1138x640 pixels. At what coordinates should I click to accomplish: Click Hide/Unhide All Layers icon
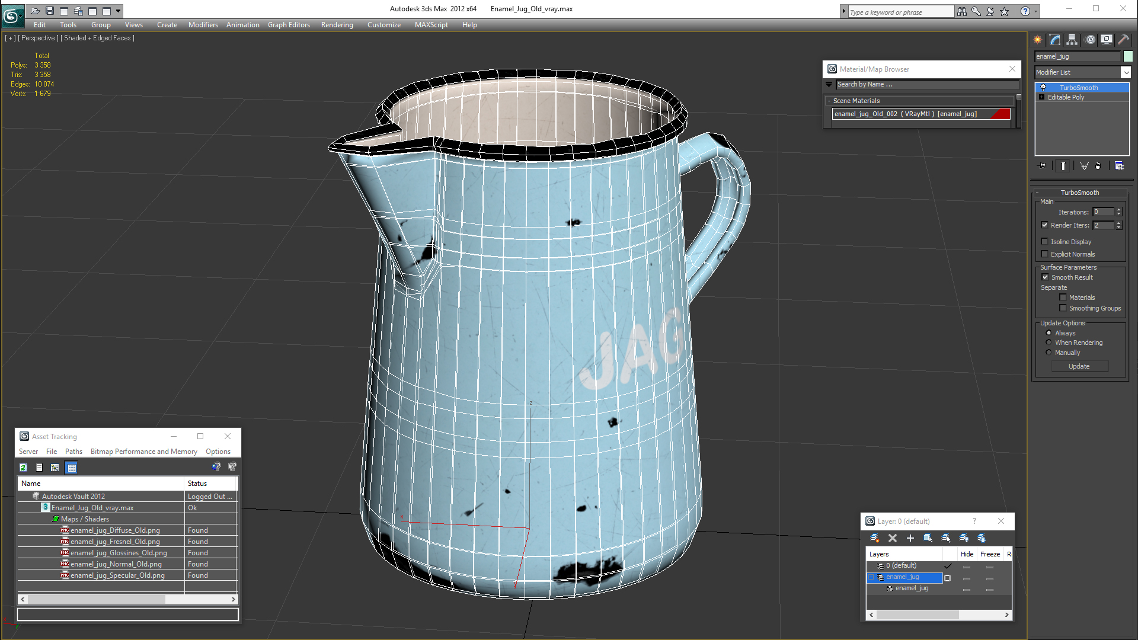click(964, 538)
